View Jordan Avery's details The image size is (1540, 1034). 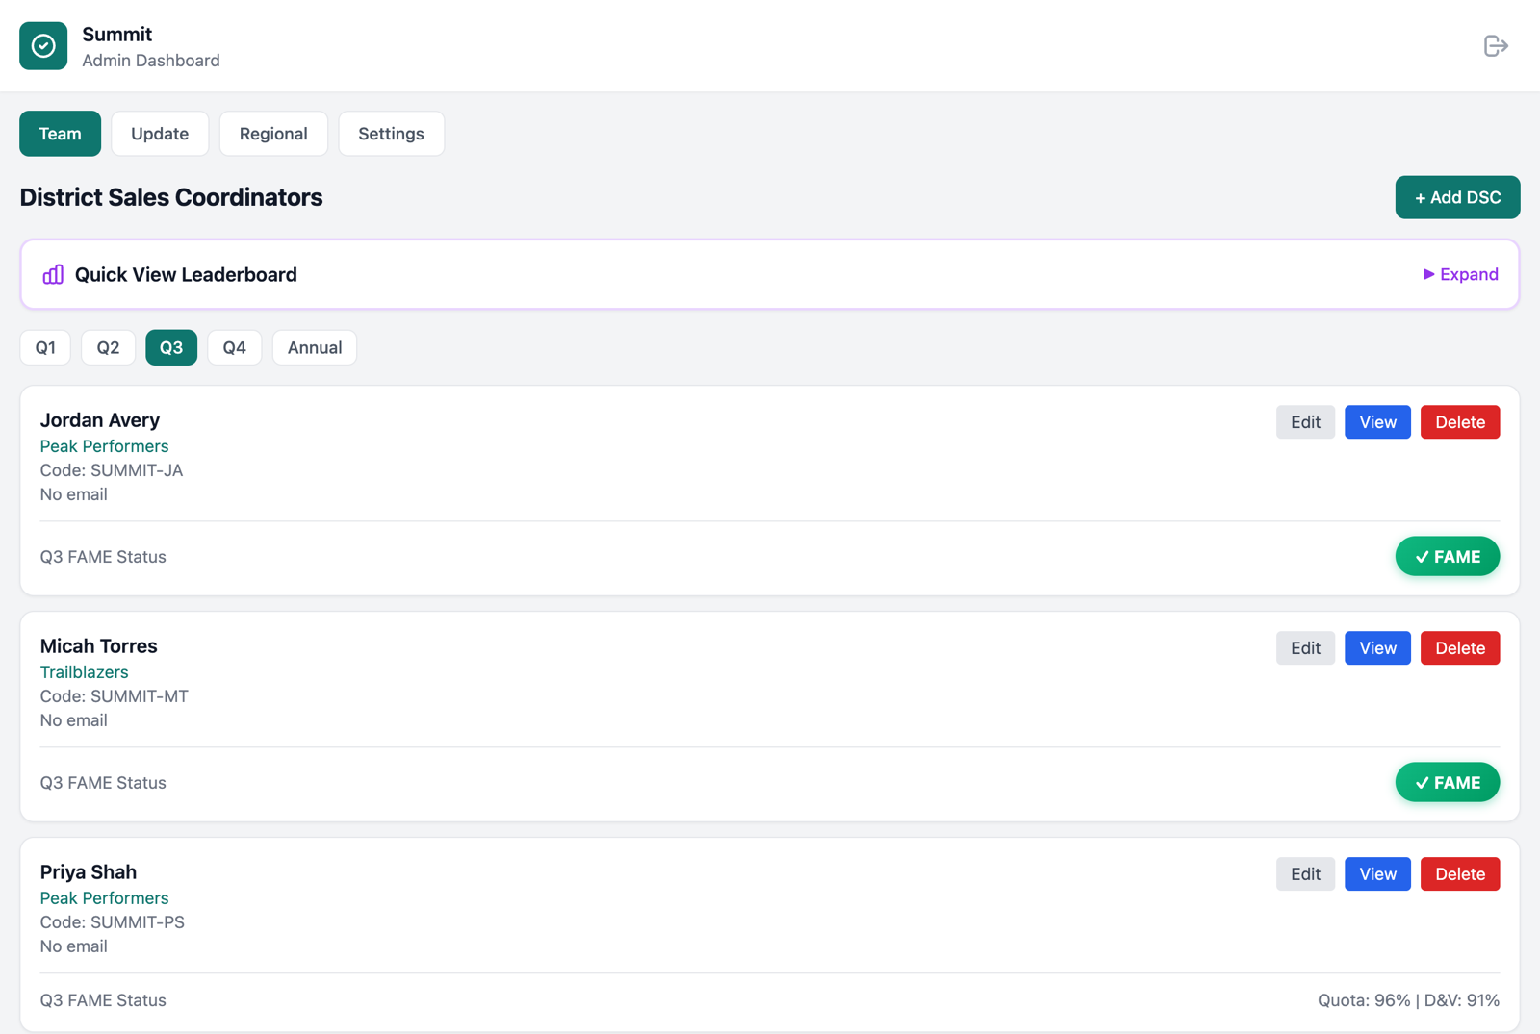1377,422
